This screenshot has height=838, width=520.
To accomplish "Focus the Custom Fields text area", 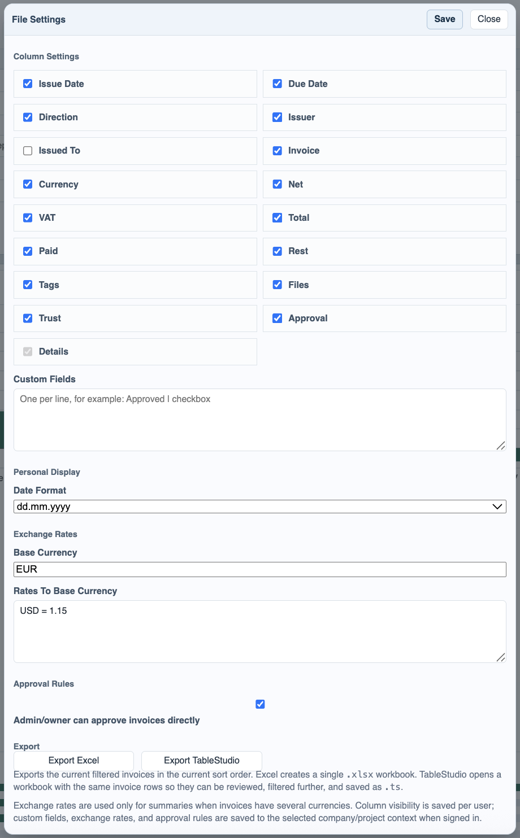I will click(x=260, y=420).
